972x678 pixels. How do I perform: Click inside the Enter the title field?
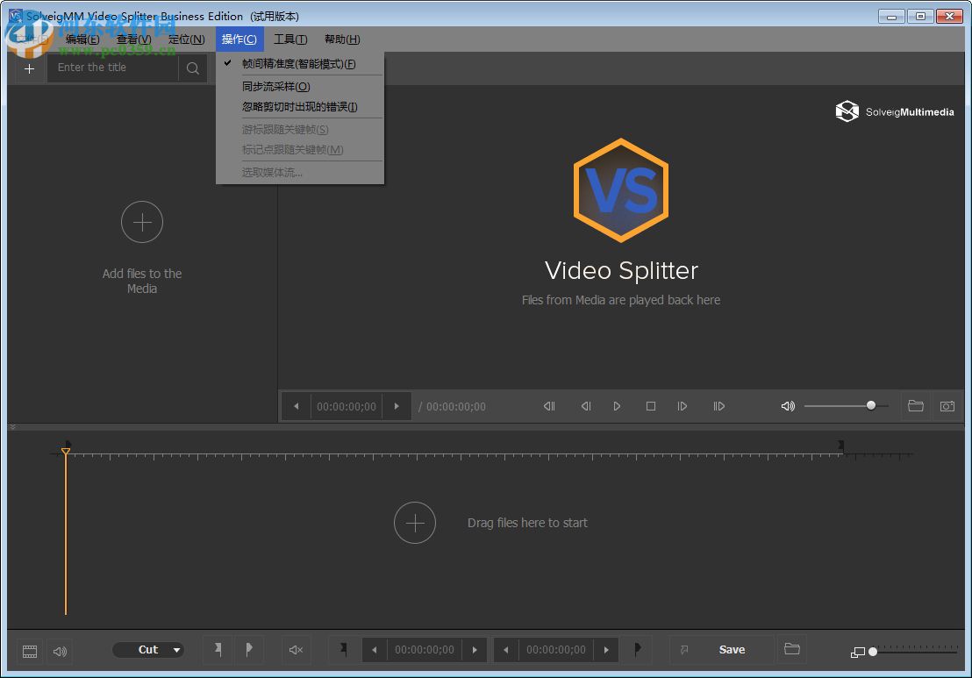(x=114, y=68)
